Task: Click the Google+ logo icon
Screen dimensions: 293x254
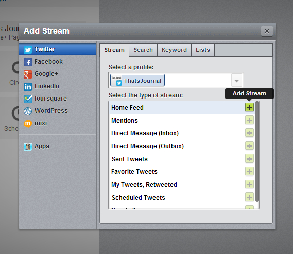Action: click(28, 74)
